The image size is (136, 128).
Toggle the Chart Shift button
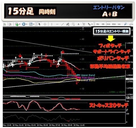(10, 24)
